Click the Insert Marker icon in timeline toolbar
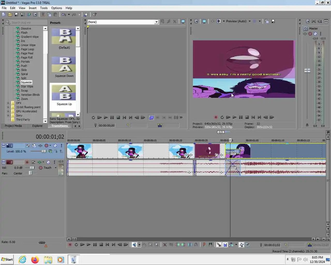This screenshot has height=265, width=331. click(x=204, y=245)
